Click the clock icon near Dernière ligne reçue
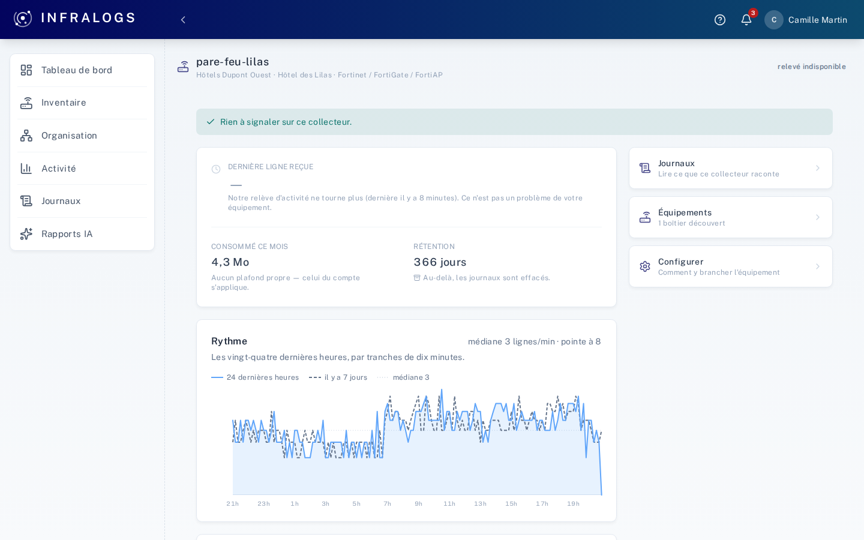Screen dimensions: 864x540 (x=216, y=169)
